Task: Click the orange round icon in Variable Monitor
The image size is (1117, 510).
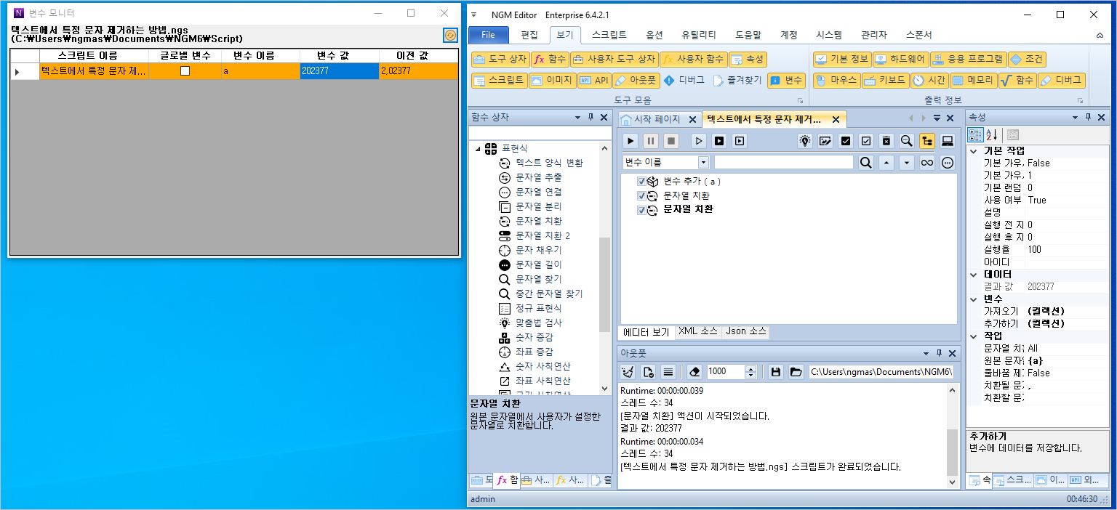Action: [x=451, y=35]
